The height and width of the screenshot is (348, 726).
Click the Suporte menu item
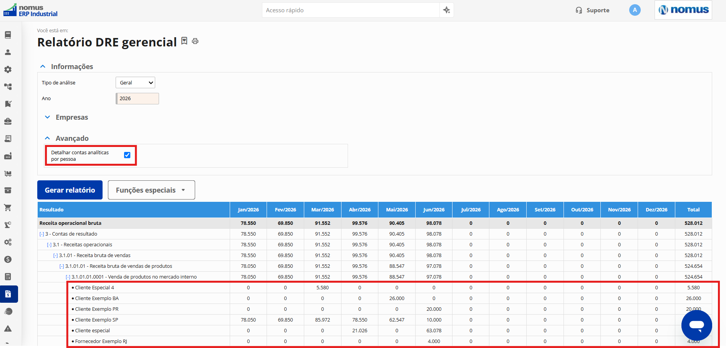point(592,10)
